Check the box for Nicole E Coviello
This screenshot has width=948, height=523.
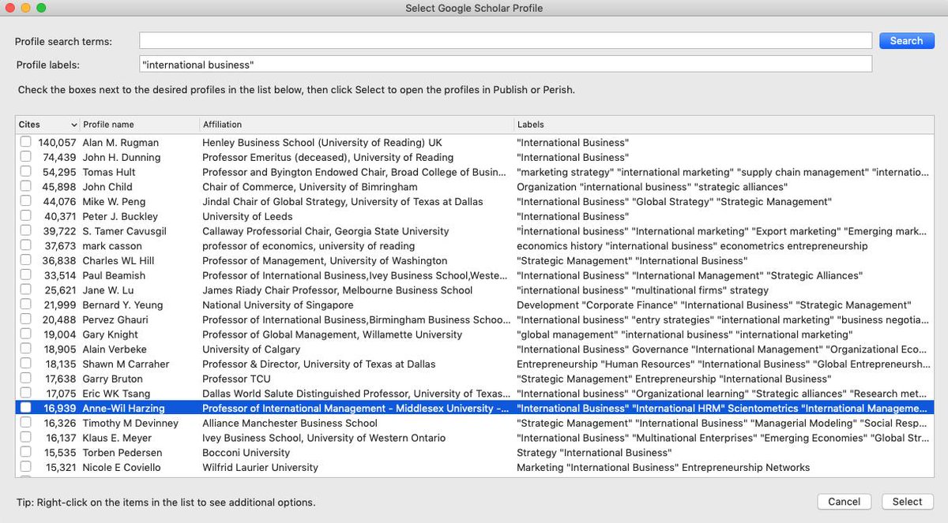[26, 467]
